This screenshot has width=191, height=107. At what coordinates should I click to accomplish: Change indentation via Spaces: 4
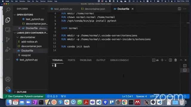pos(141,96)
